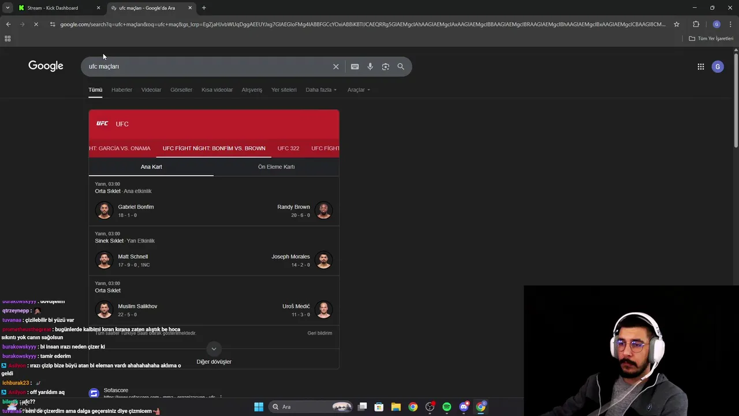Click Randy Brown fighter photo
This screenshot has width=739, height=416.
pyautogui.click(x=323, y=210)
